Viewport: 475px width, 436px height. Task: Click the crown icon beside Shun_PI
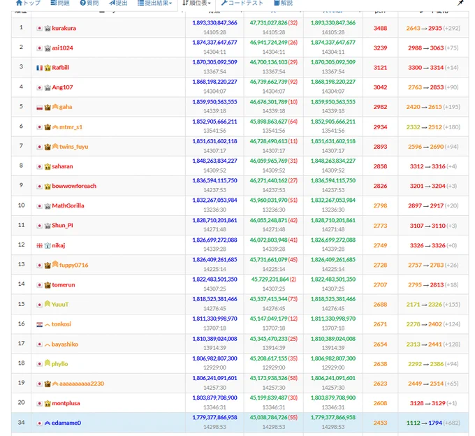[x=47, y=226]
